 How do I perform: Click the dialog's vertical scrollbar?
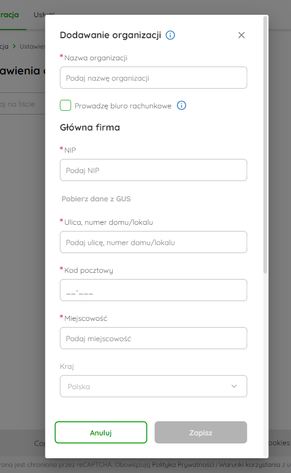pos(265,145)
